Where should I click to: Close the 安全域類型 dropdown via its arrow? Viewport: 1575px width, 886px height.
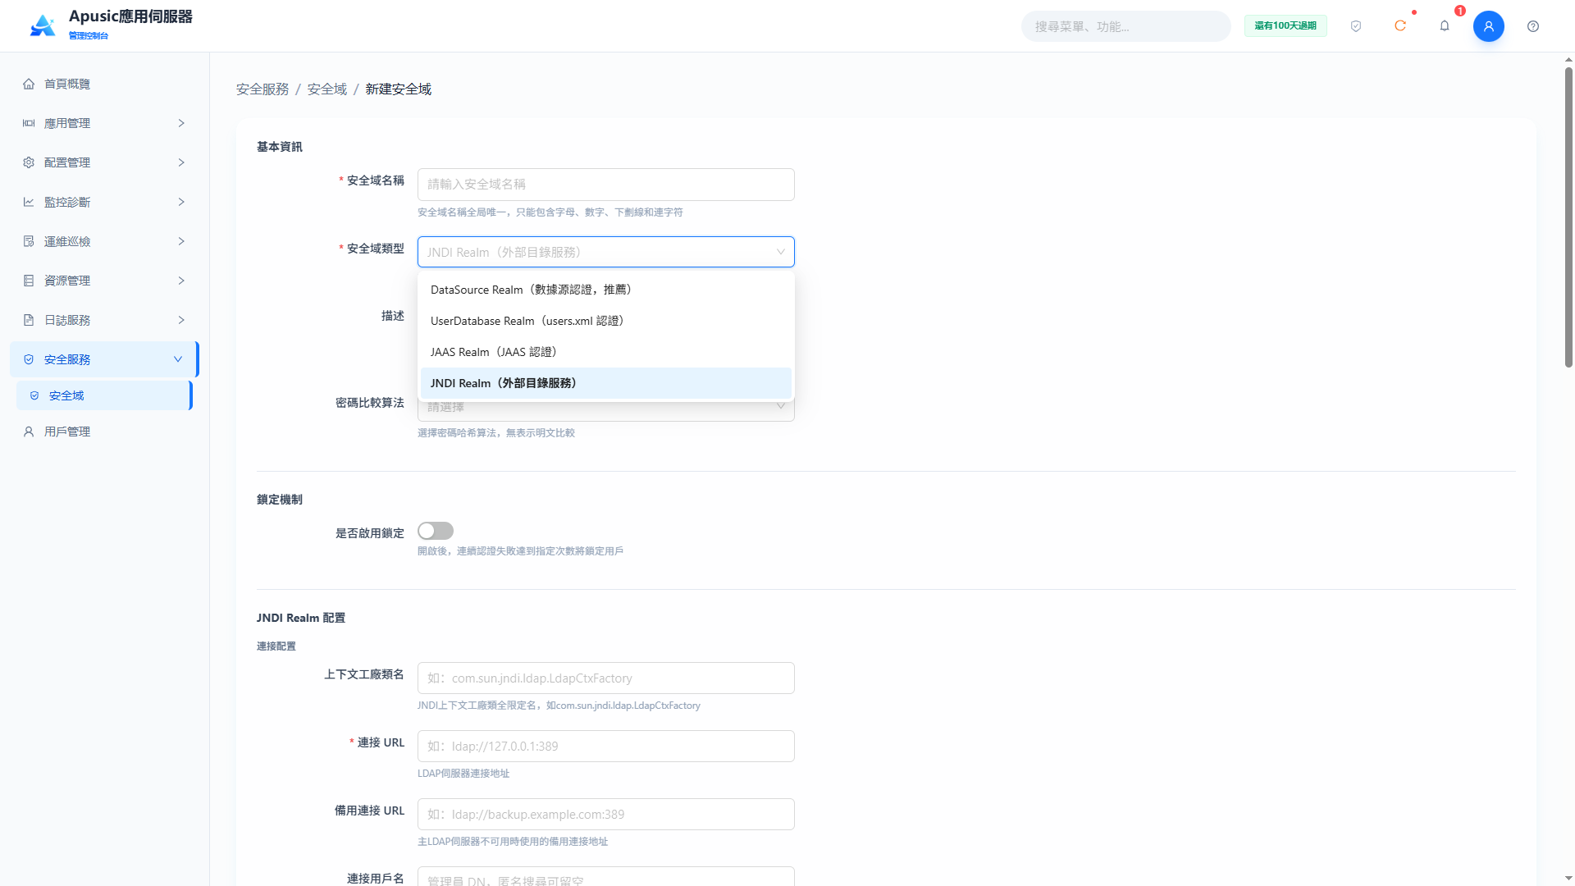pos(781,252)
